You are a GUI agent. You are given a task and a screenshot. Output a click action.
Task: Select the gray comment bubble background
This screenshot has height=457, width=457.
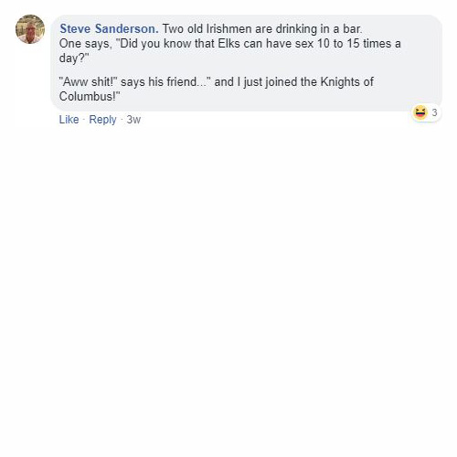246,63
